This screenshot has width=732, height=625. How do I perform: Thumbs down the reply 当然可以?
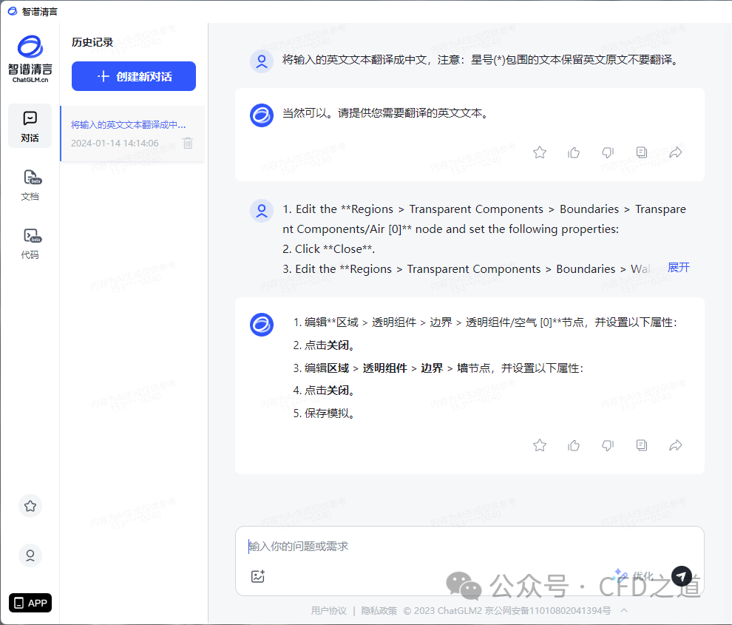tap(608, 152)
